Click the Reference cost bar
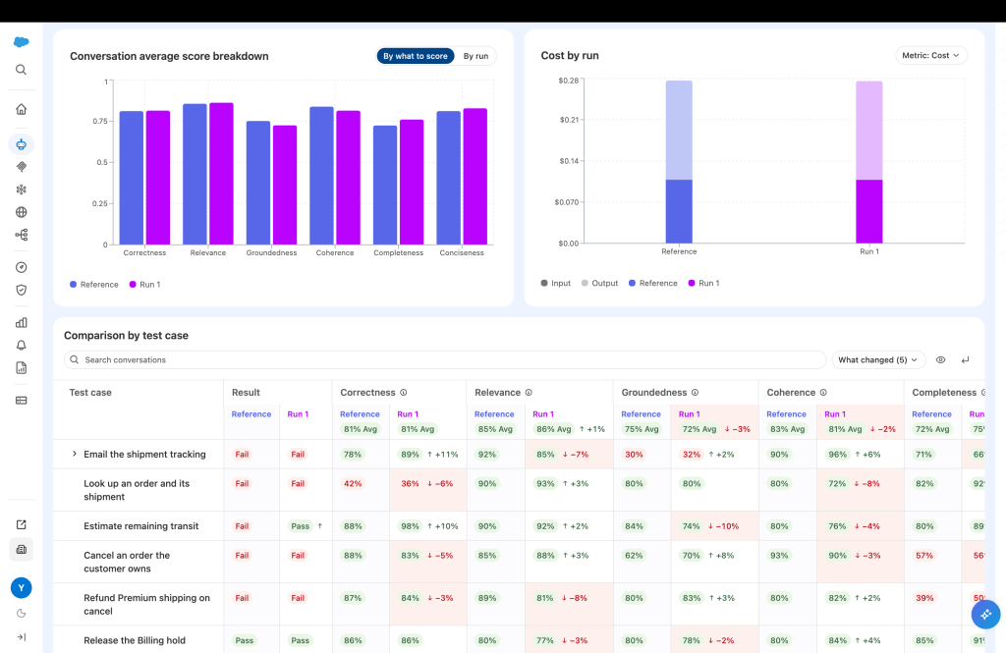This screenshot has height=653, width=1006. 679,162
